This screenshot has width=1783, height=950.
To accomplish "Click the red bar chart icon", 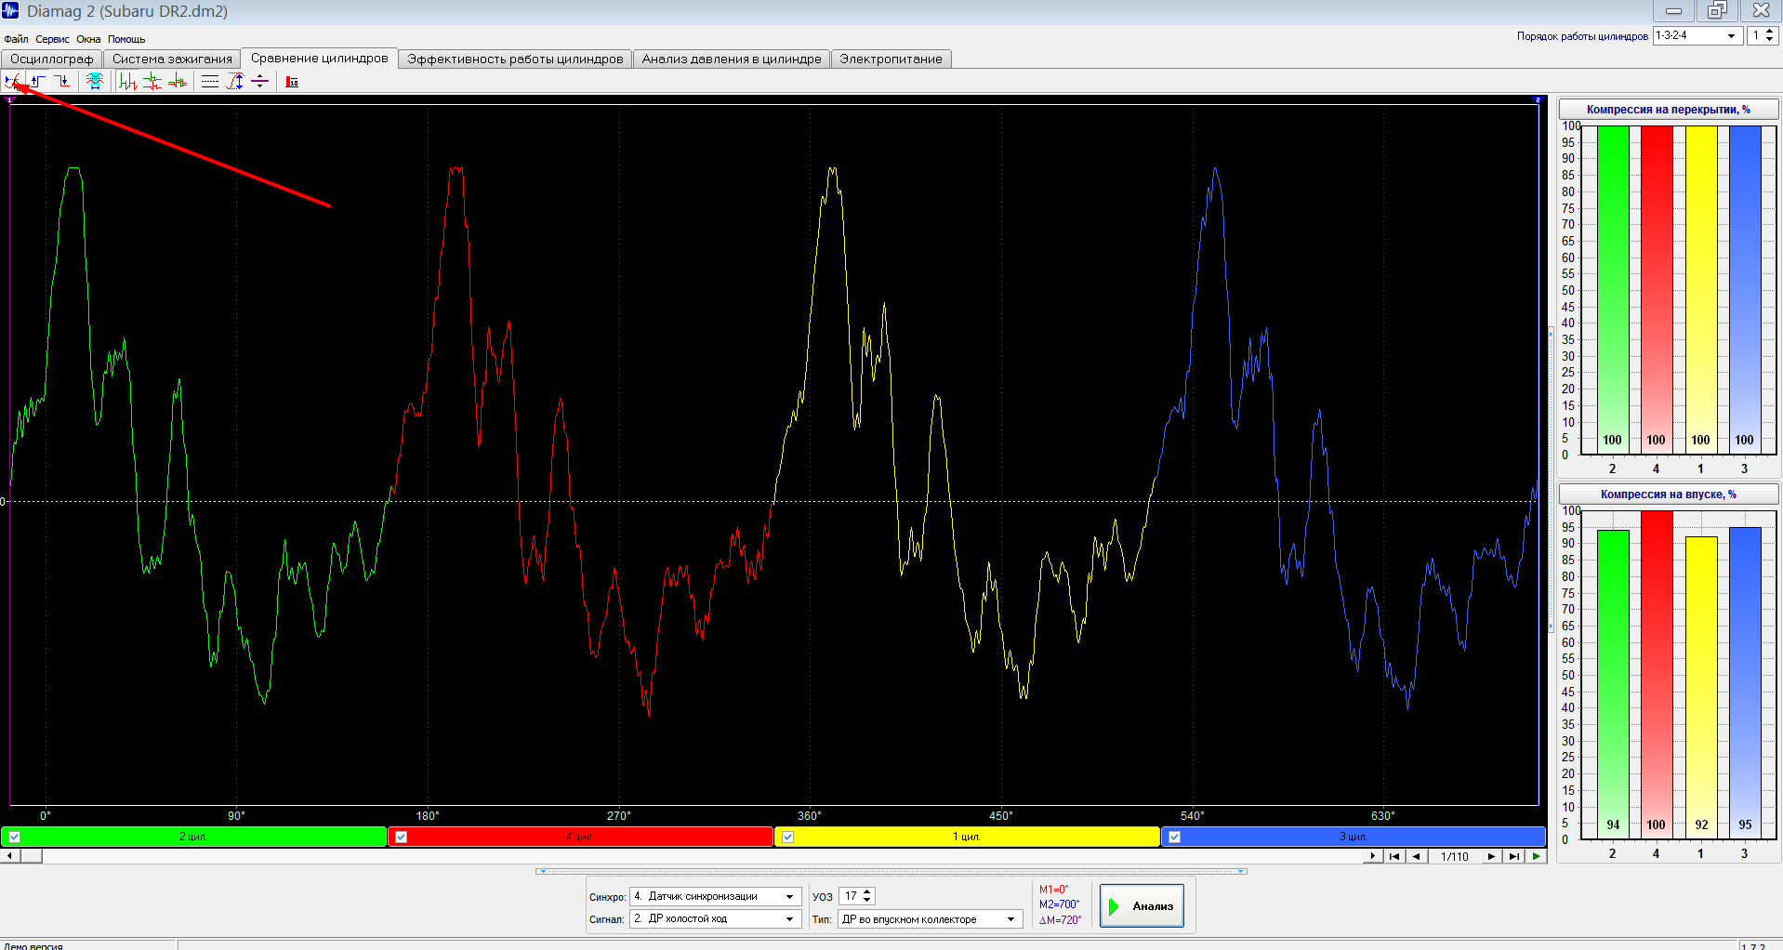I will tap(292, 82).
